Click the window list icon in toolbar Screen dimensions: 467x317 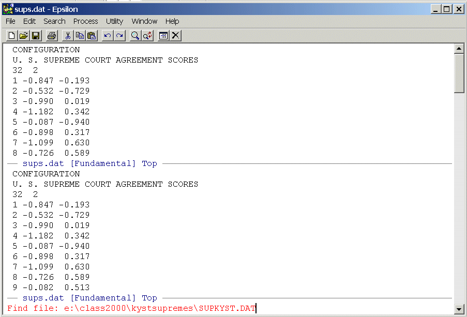(x=163, y=36)
